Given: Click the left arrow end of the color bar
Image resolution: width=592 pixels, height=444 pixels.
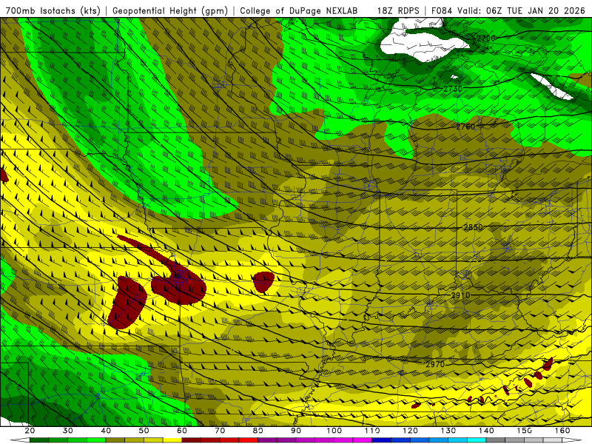Looking at the screenshot, I should (x=21, y=440).
